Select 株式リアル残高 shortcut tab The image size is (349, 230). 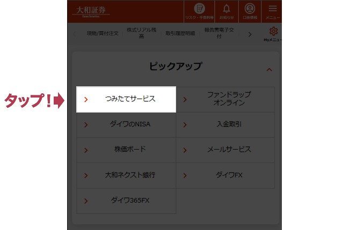(x=141, y=33)
